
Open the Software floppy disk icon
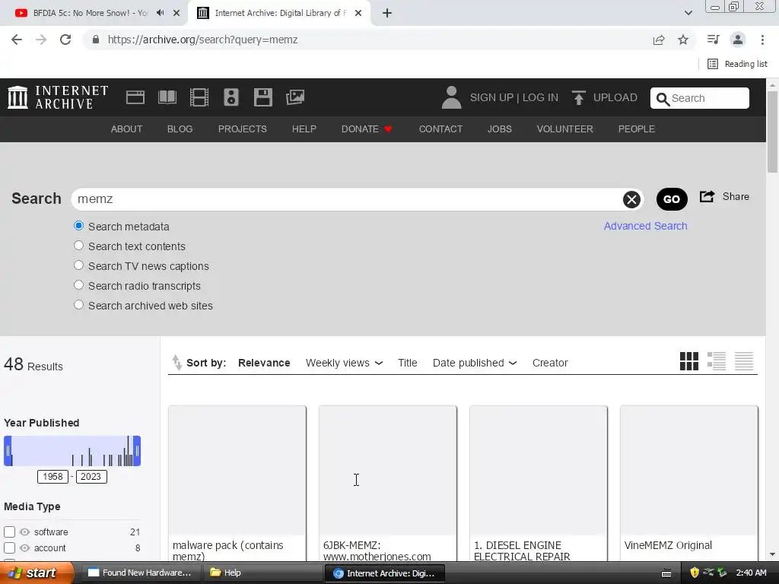tap(262, 97)
